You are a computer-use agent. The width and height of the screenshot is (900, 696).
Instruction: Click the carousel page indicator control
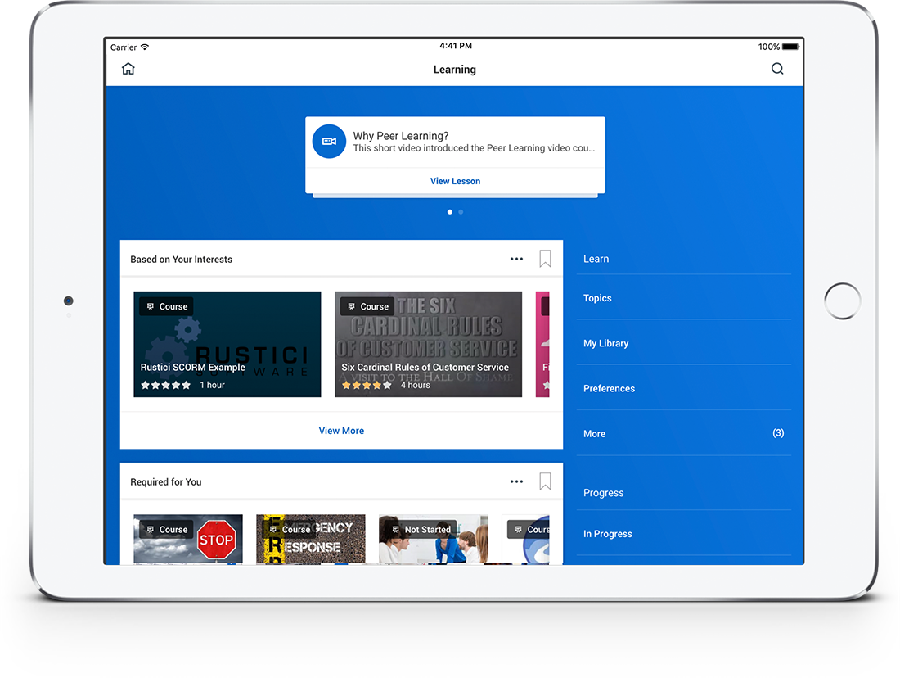(x=455, y=211)
